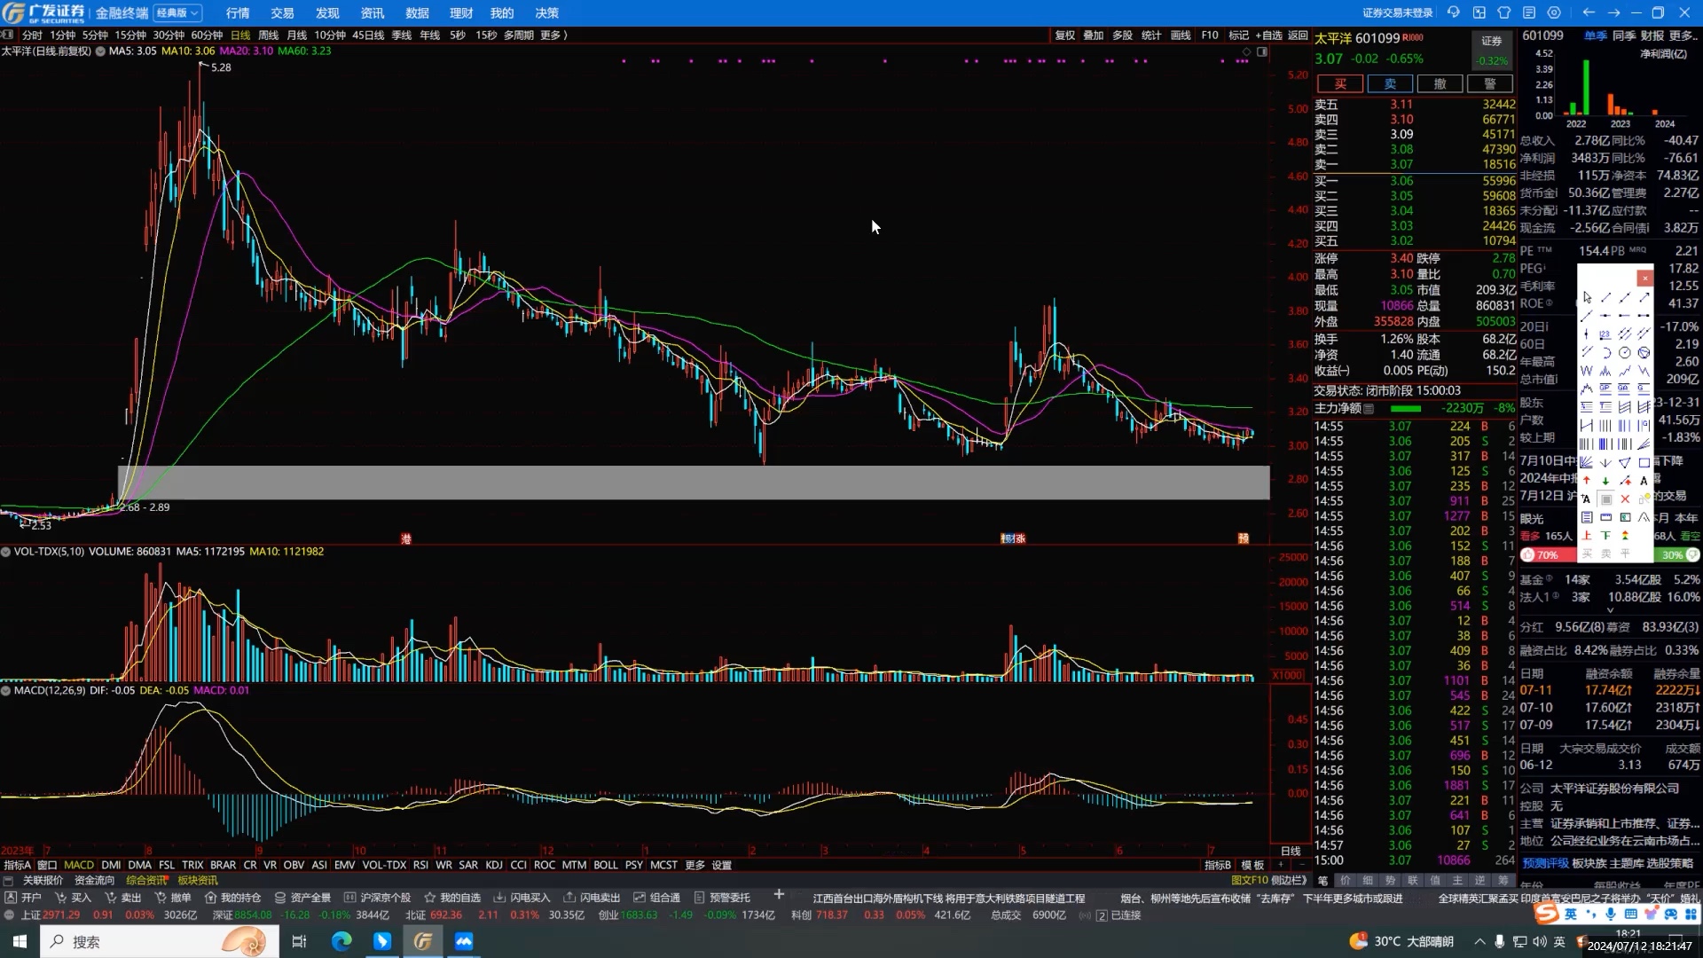Click the shrink-window icon in title bar
Screen dimensions: 1703x958
(x=1479, y=12)
